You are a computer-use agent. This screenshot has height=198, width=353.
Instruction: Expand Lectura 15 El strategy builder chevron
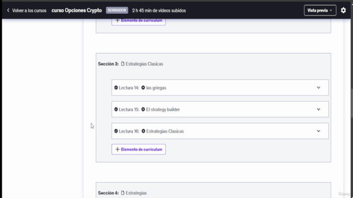318,109
